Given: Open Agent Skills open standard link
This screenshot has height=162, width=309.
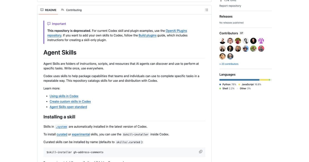Looking at the screenshot, I should coord(68,107).
